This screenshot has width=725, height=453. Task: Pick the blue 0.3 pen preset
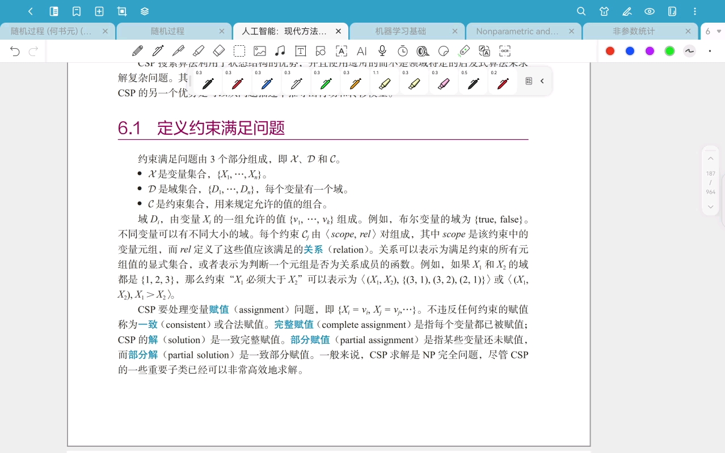[x=267, y=82]
